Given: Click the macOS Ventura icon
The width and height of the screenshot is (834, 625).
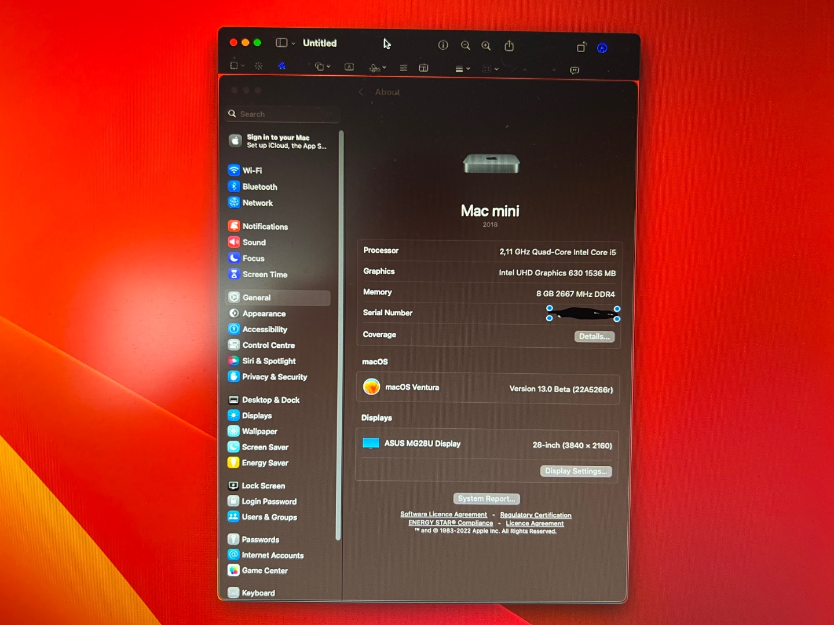Looking at the screenshot, I should (x=371, y=387).
